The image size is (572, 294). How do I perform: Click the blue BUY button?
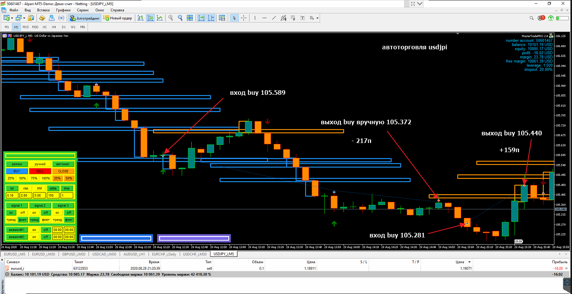coord(17,171)
